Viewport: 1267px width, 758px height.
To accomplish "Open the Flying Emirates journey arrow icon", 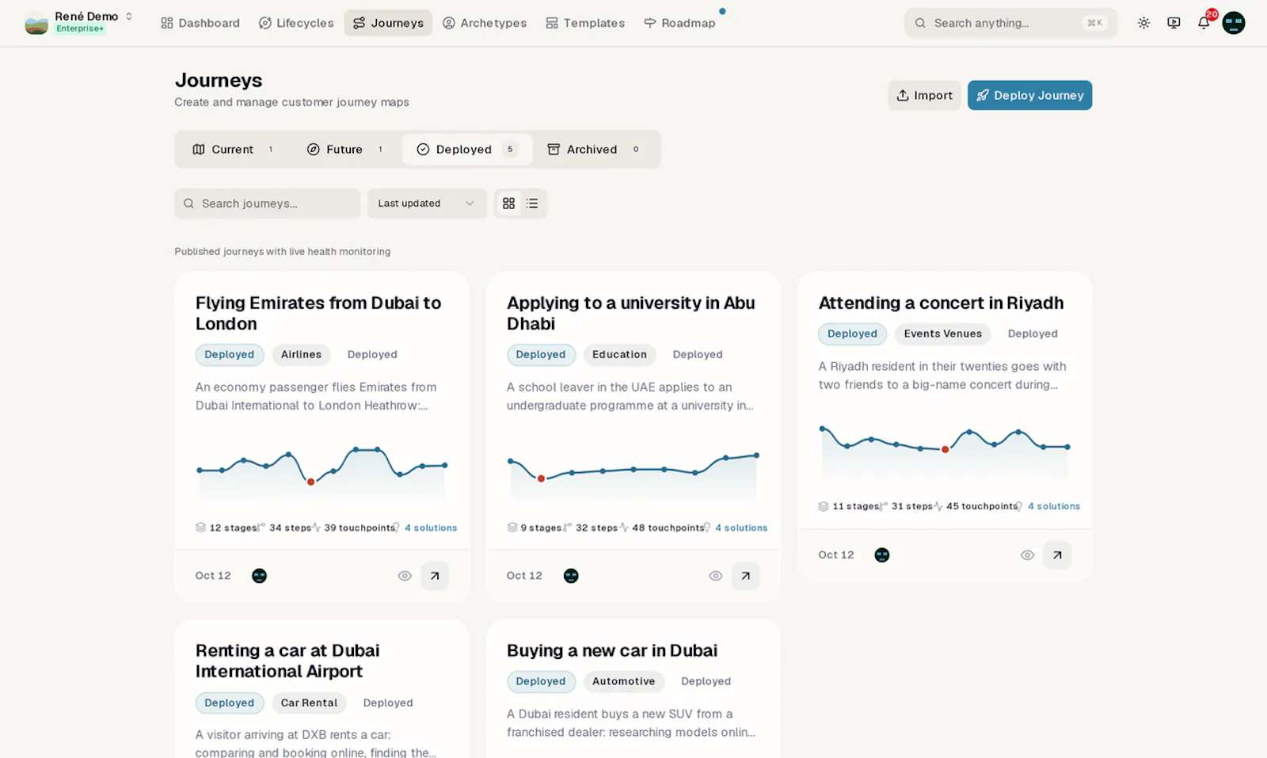I will pyautogui.click(x=435, y=576).
